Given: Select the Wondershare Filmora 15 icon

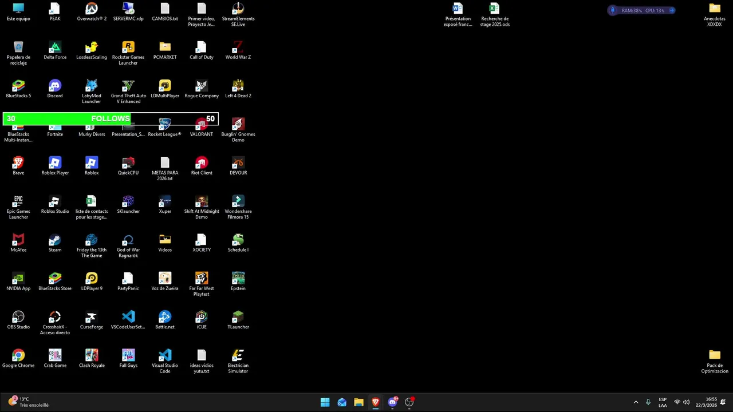Looking at the screenshot, I should point(238,207).
